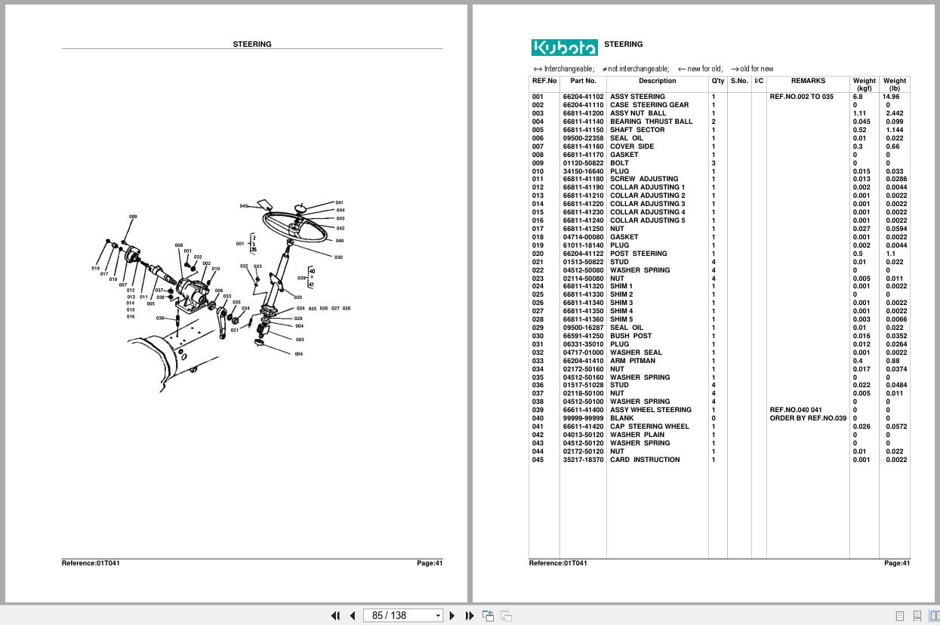Click the Kubota logo on the right page
Image resolution: width=940 pixels, height=625 pixels.
pos(564,47)
